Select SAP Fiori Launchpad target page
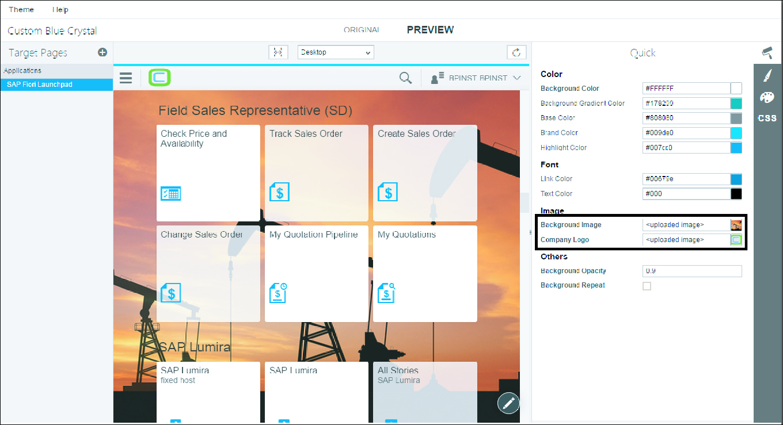The width and height of the screenshot is (783, 425). tap(56, 85)
